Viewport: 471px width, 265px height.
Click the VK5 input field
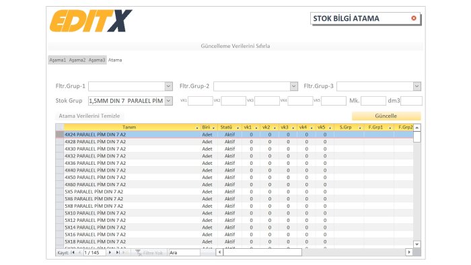click(334, 101)
